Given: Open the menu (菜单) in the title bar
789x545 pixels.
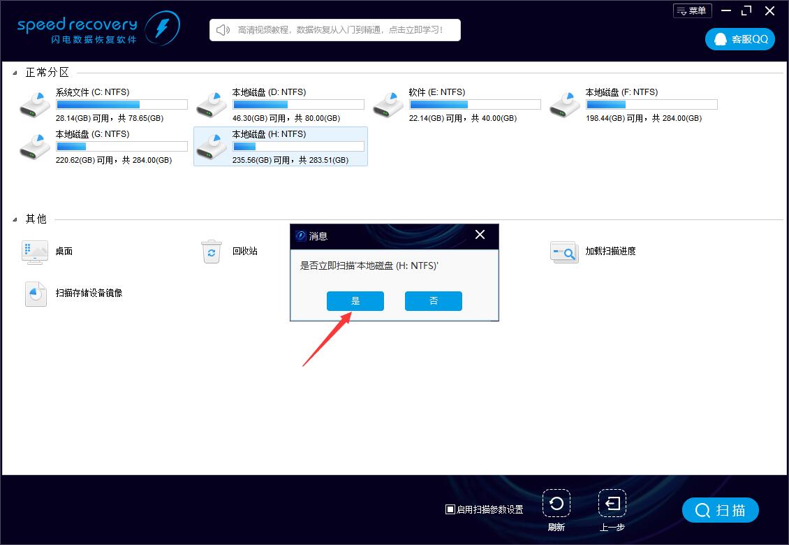Looking at the screenshot, I should [692, 10].
